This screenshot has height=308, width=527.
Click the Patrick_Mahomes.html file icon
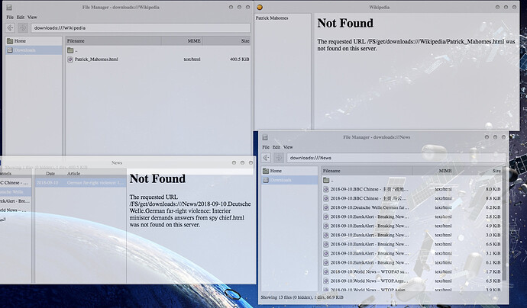tap(70, 59)
